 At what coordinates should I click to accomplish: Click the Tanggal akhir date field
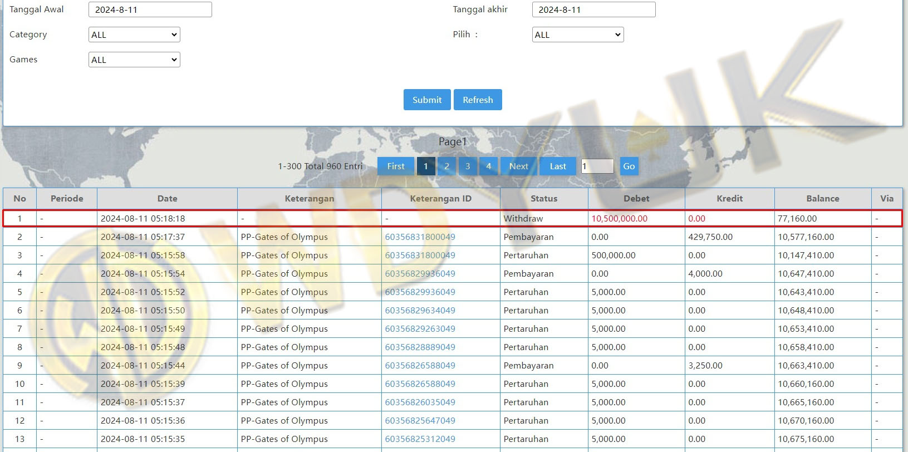(593, 9)
